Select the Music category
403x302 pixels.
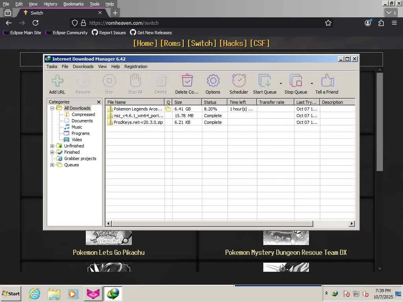tap(77, 127)
